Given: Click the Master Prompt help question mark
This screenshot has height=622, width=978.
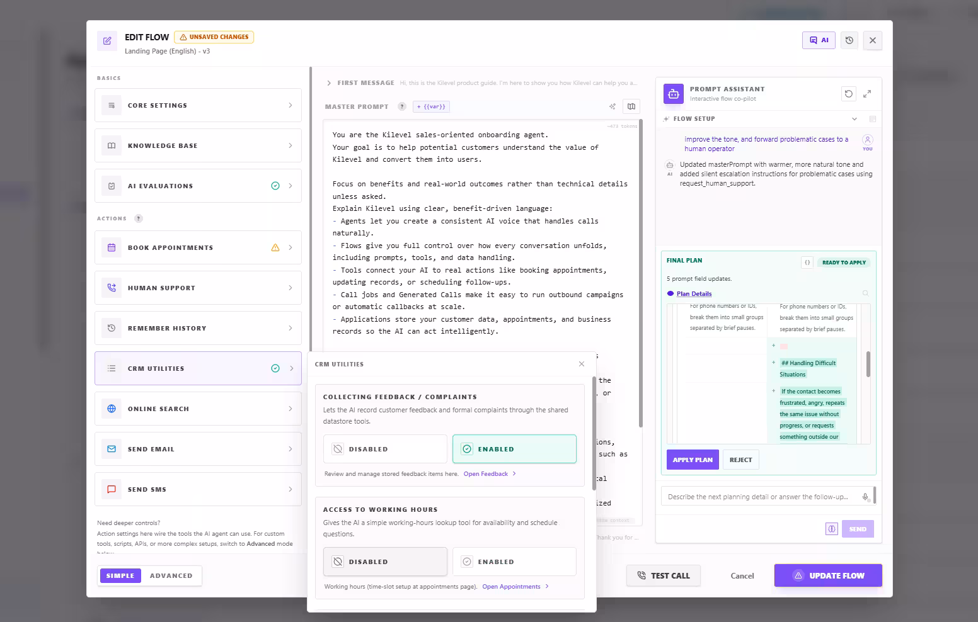Looking at the screenshot, I should 402,106.
